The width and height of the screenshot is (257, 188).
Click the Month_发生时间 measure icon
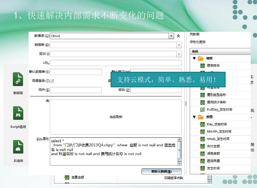point(202,132)
